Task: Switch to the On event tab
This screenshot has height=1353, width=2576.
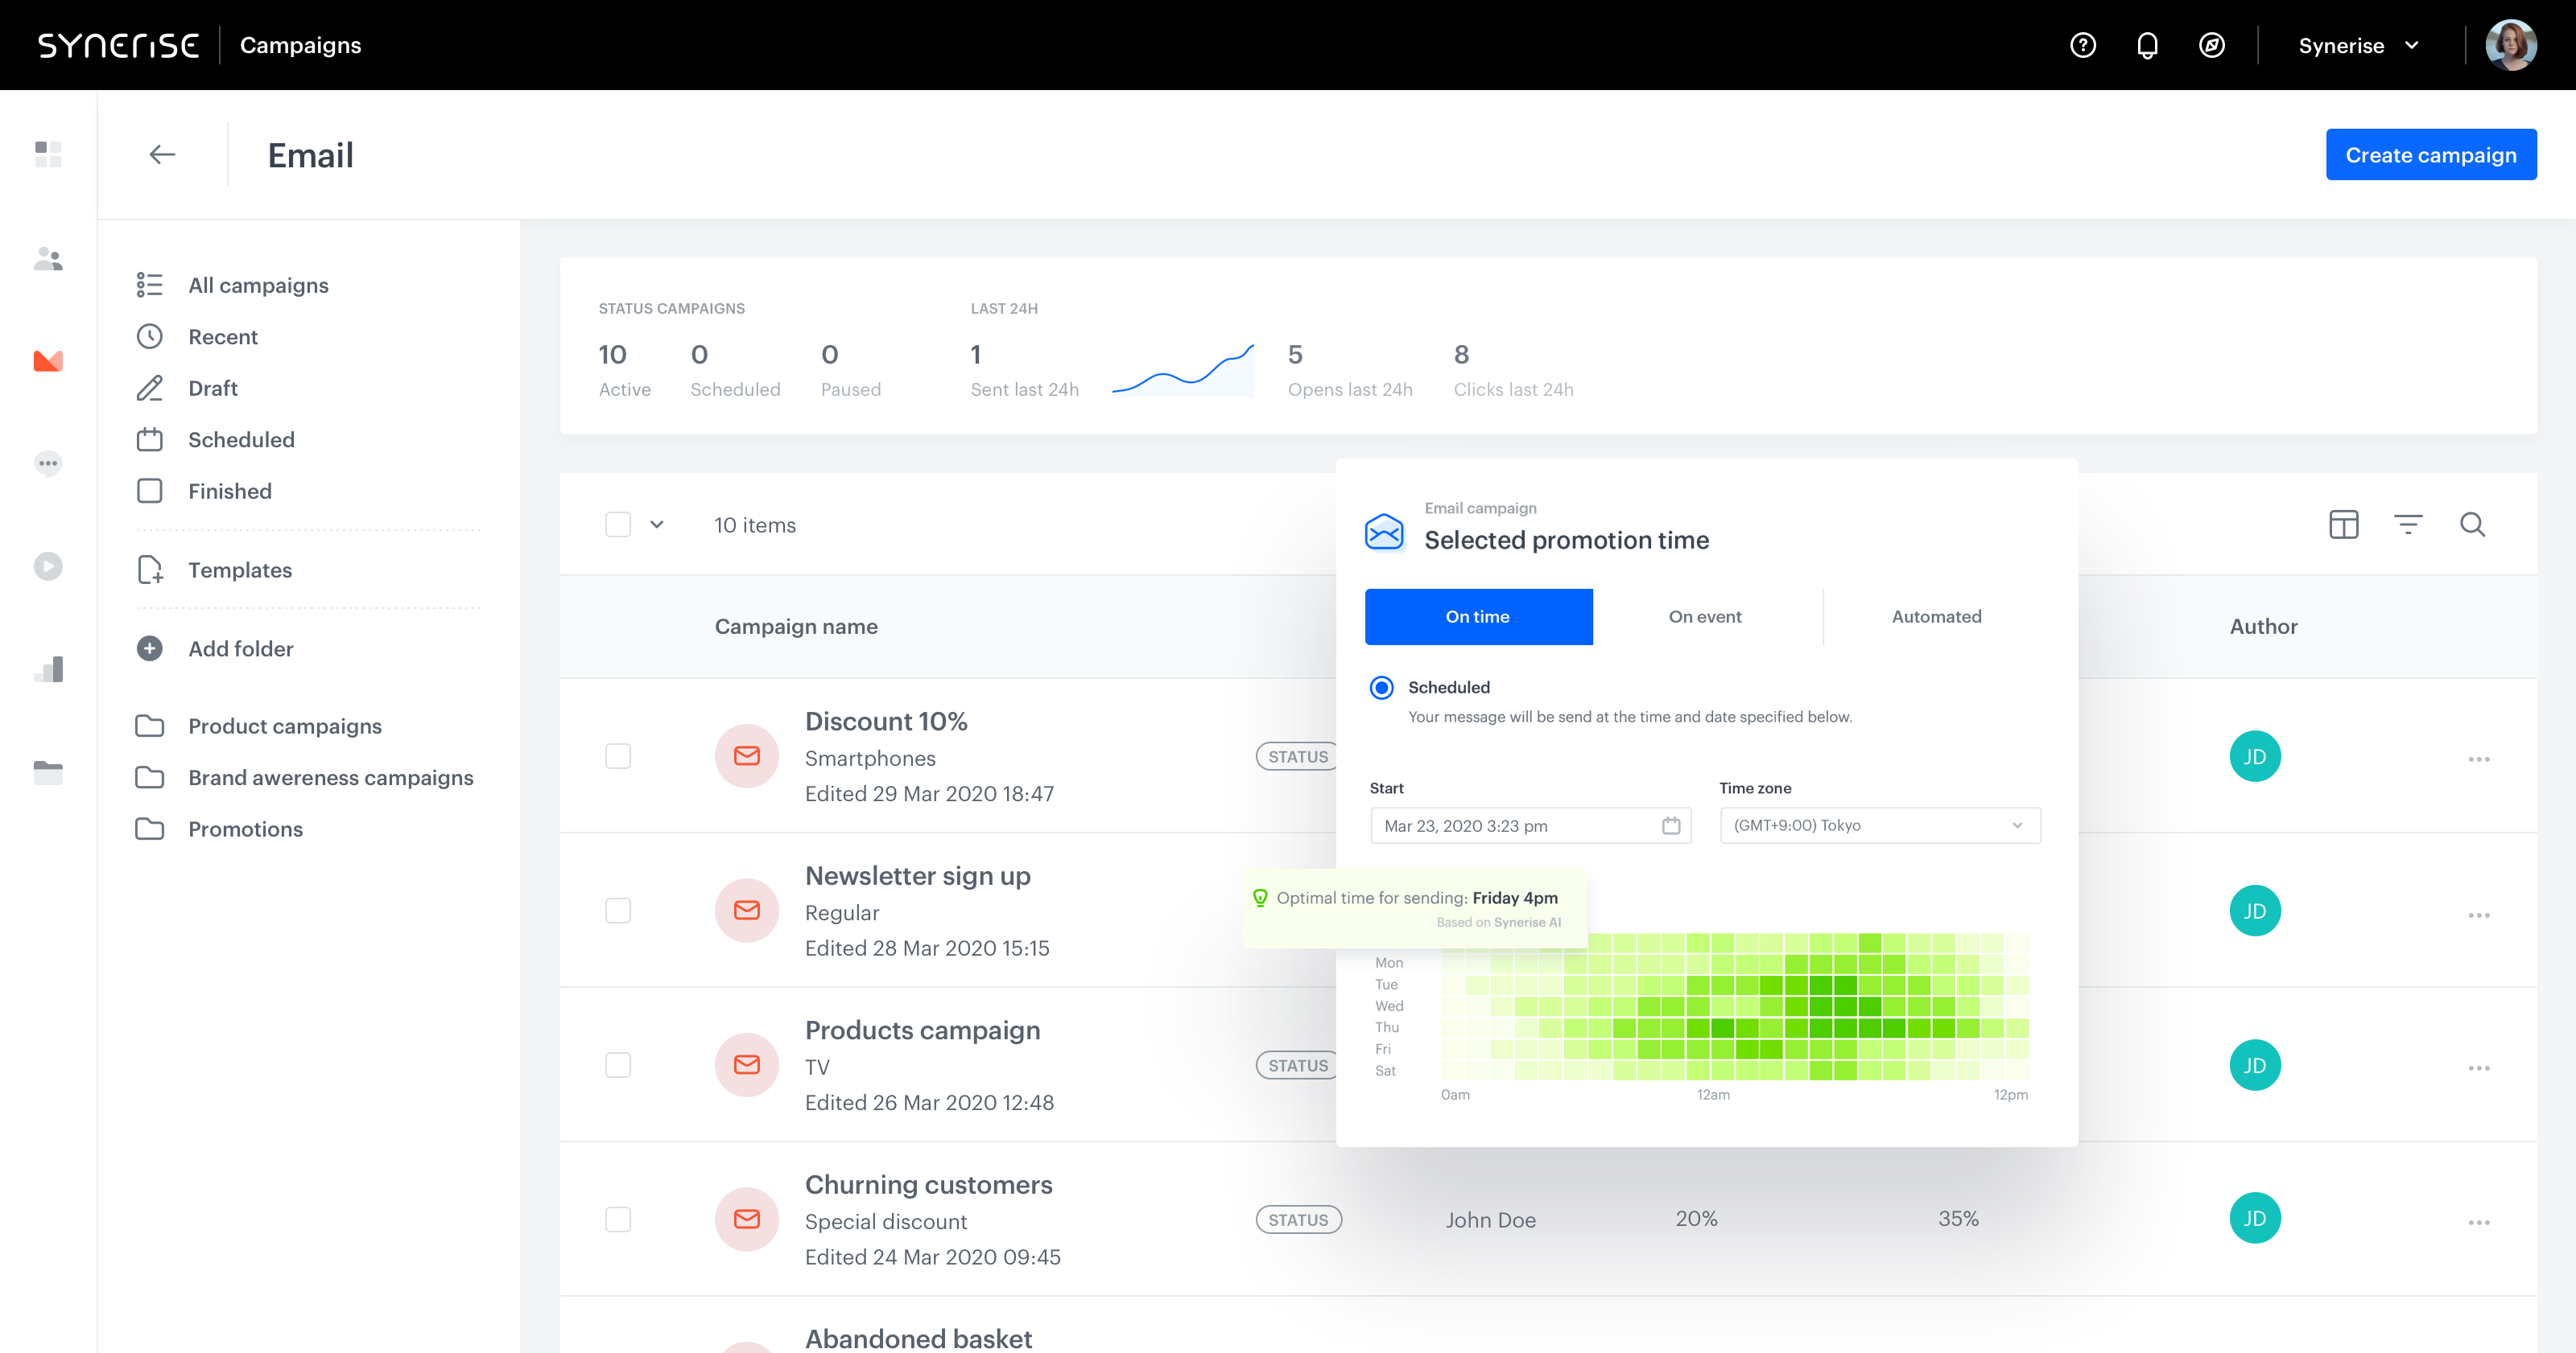Action: click(1705, 616)
